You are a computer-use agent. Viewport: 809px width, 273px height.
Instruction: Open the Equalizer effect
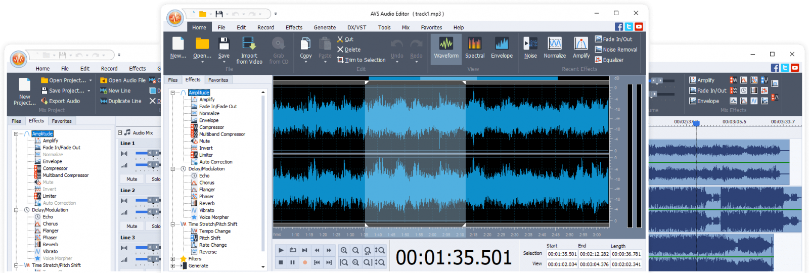609,60
